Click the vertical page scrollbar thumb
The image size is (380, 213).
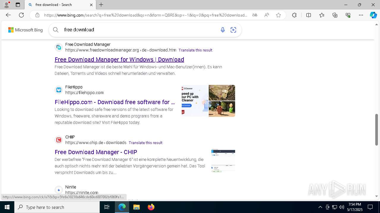coord(377,130)
